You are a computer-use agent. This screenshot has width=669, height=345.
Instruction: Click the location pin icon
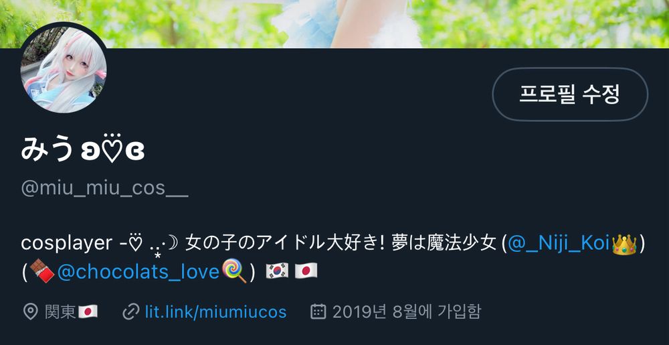pos(30,312)
